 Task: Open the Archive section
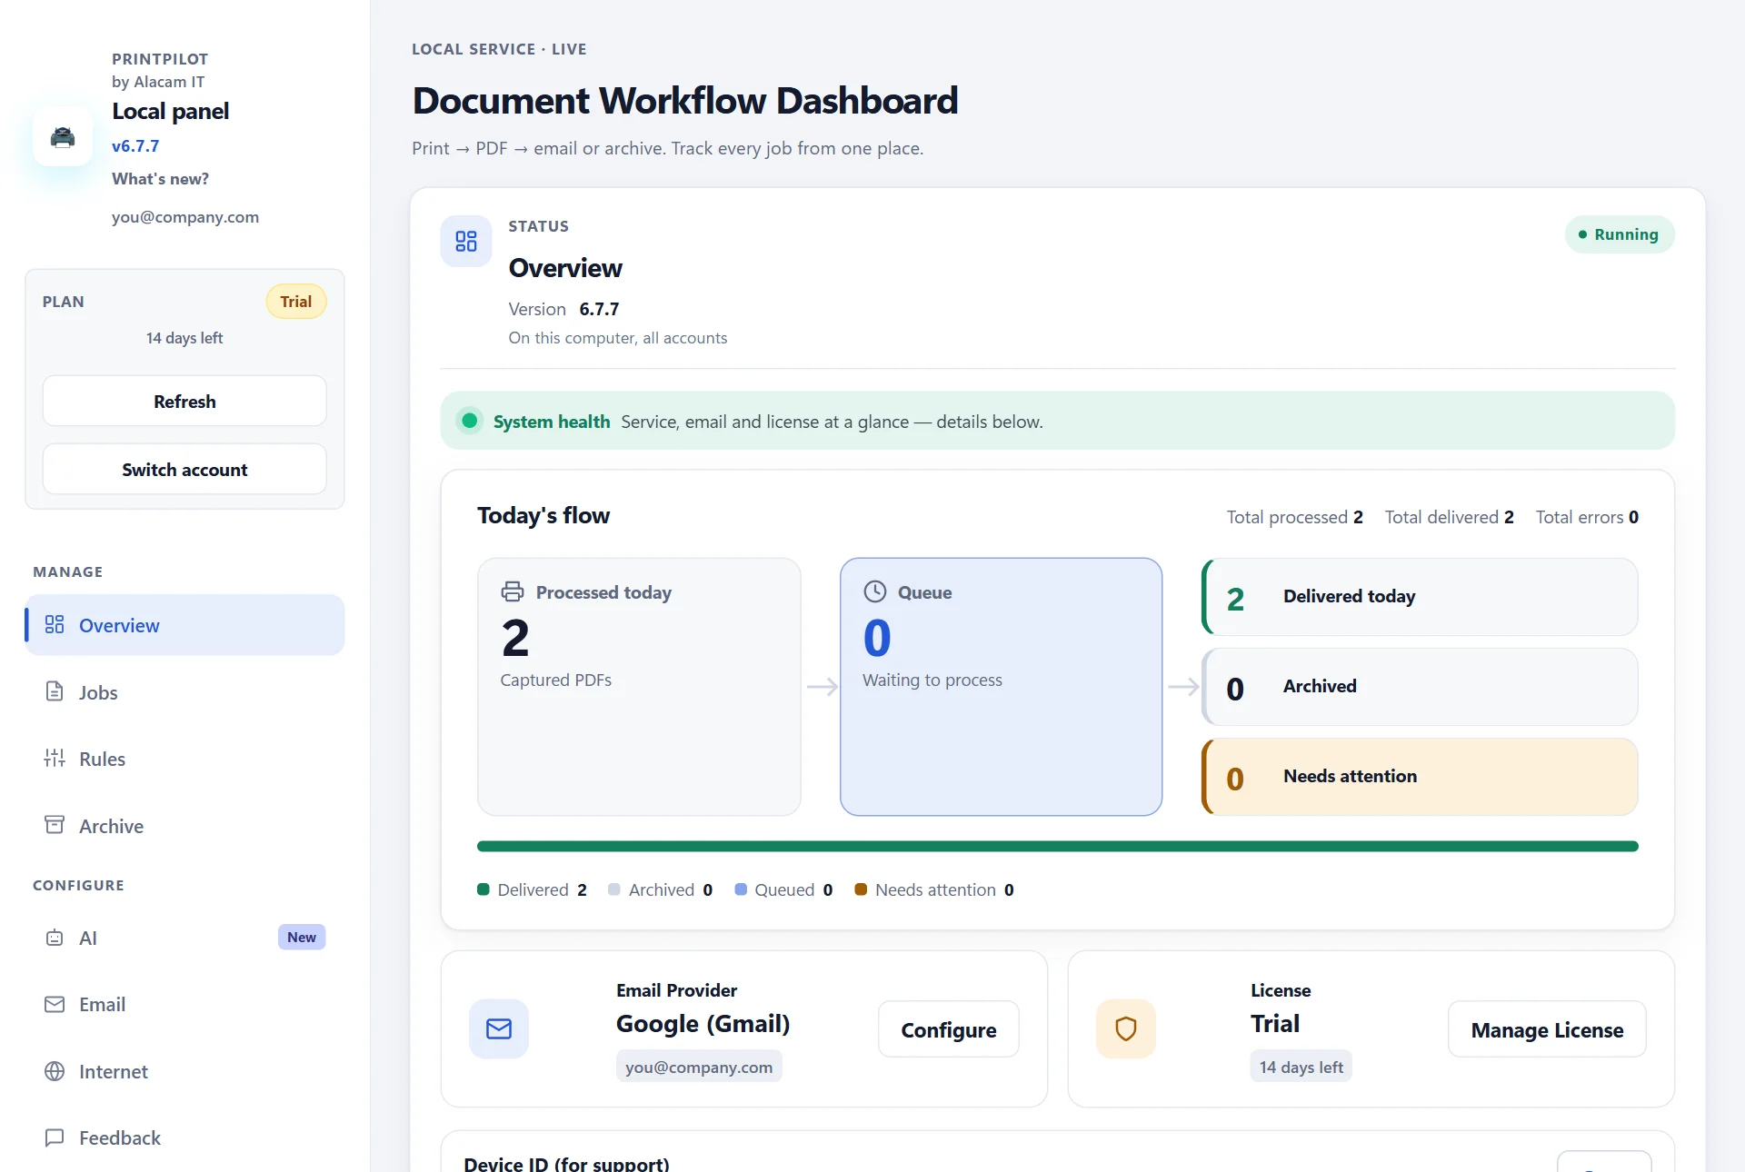point(184,826)
